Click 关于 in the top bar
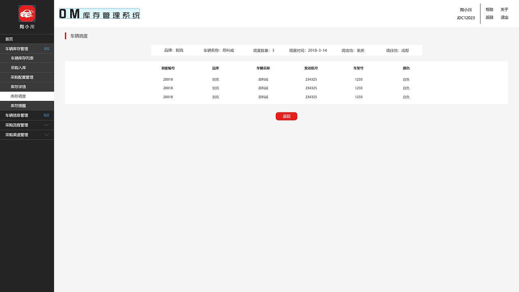This screenshot has height=292, width=519. coord(504,9)
